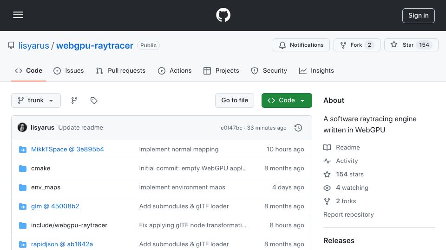Screen dimensions: 446x250
Task: Open the Projects tab
Action: click(x=221, y=70)
